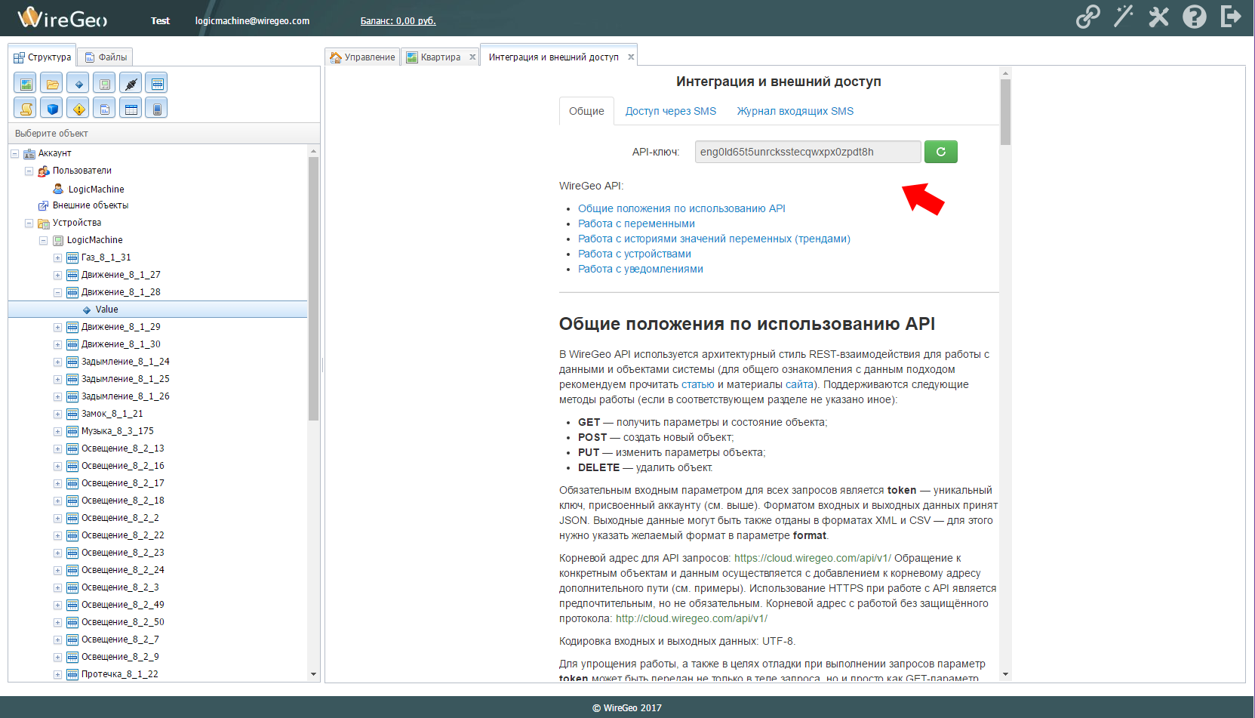The height and width of the screenshot is (718, 1255).
Task: Switch to the Структура tab
Action: click(42, 57)
